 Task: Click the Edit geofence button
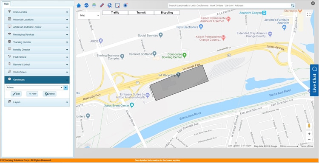pos(16,94)
